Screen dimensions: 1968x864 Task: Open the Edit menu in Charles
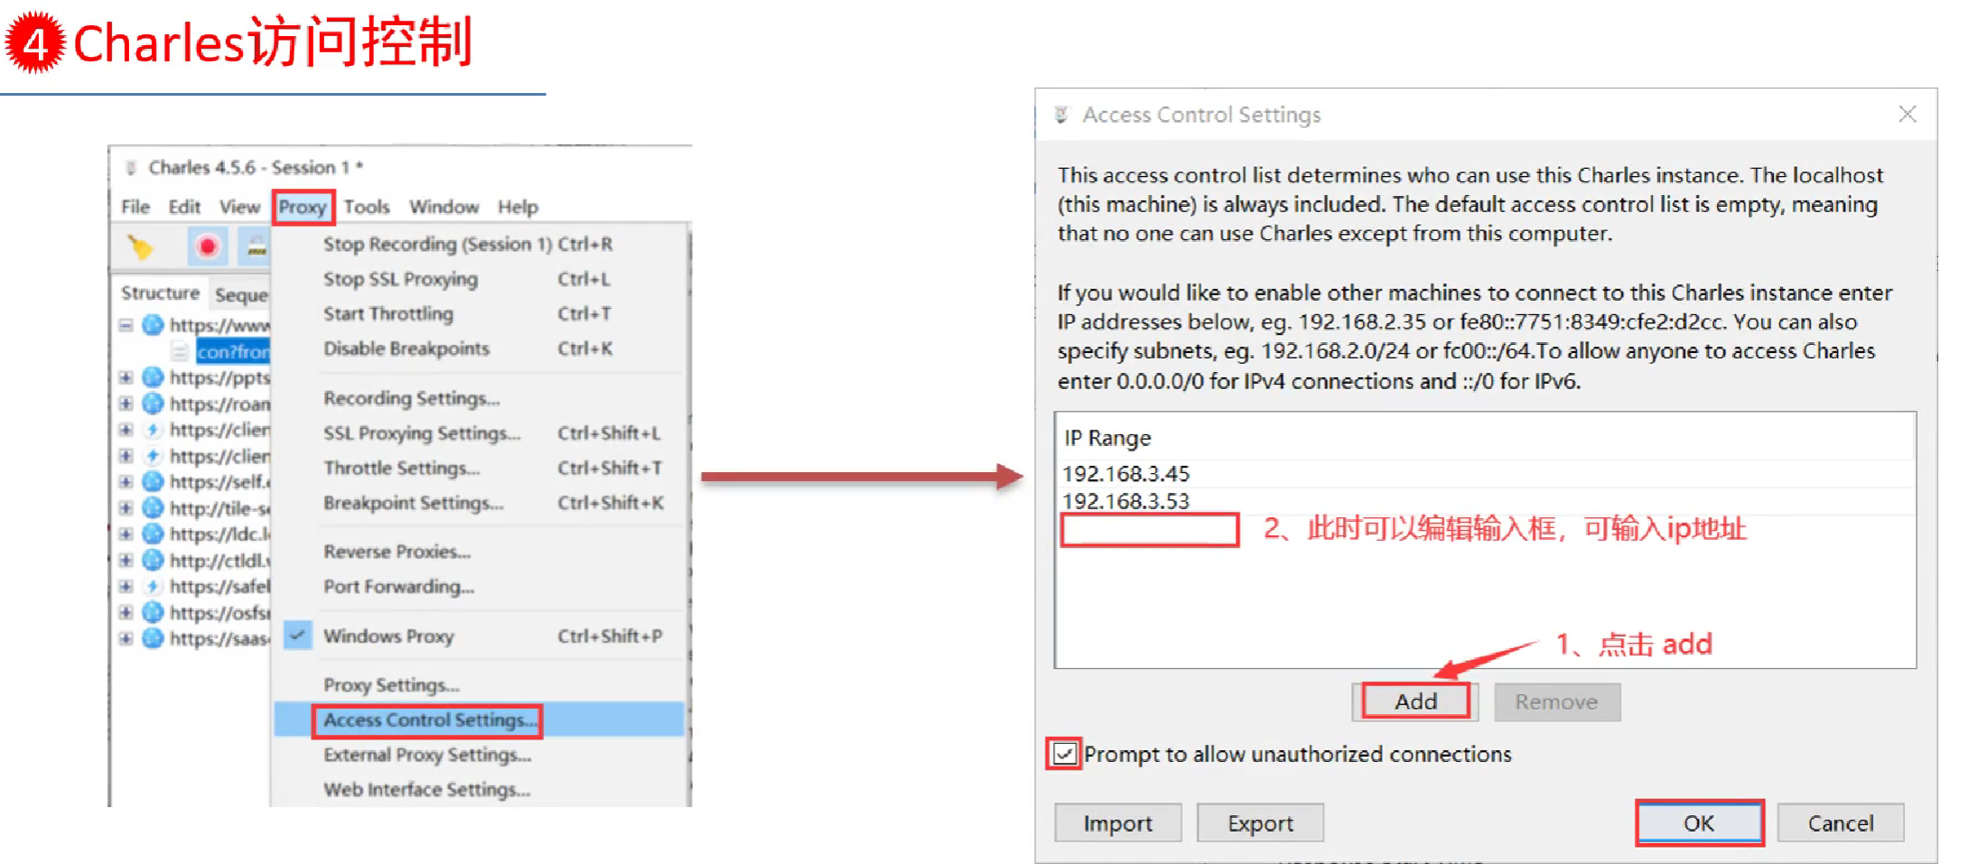184,207
